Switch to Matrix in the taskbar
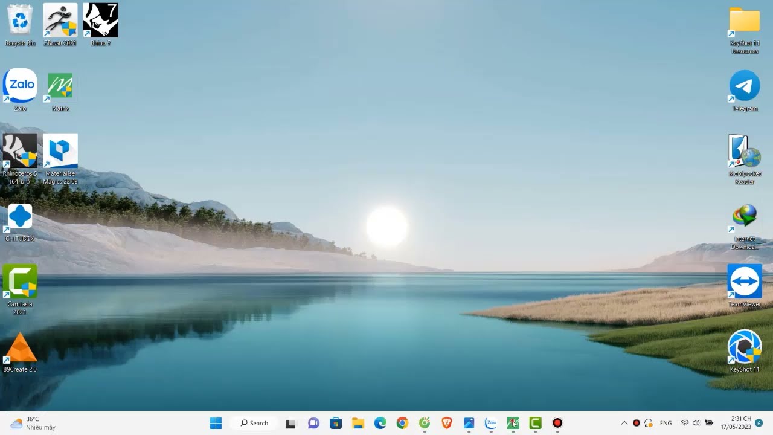 [513, 423]
